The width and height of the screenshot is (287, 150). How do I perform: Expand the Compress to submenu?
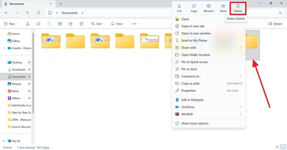[x=241, y=76]
